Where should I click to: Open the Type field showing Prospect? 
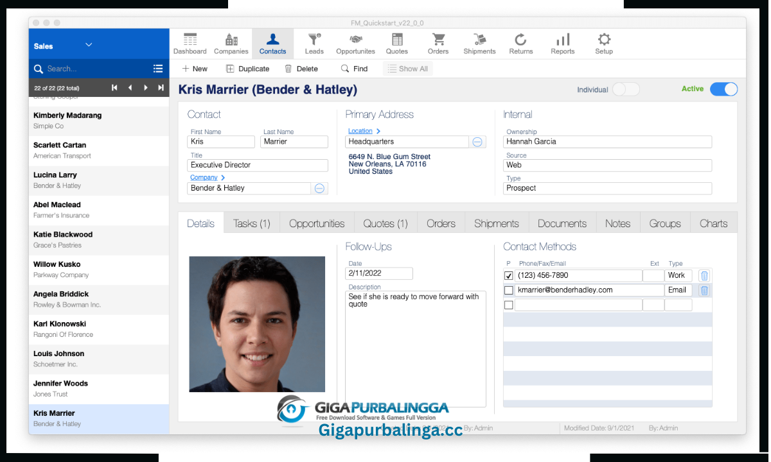click(607, 188)
